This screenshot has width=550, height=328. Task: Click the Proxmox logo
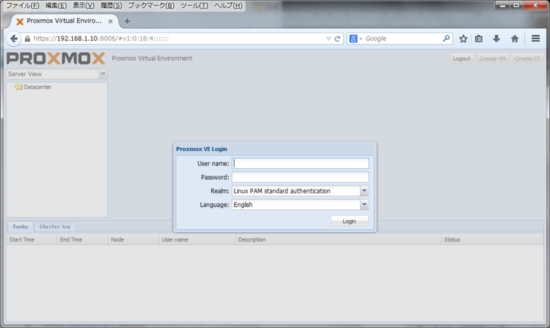coord(56,58)
